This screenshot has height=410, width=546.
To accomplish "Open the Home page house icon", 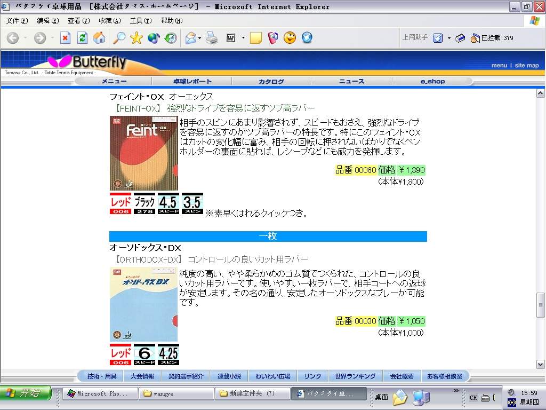I will point(99,38).
